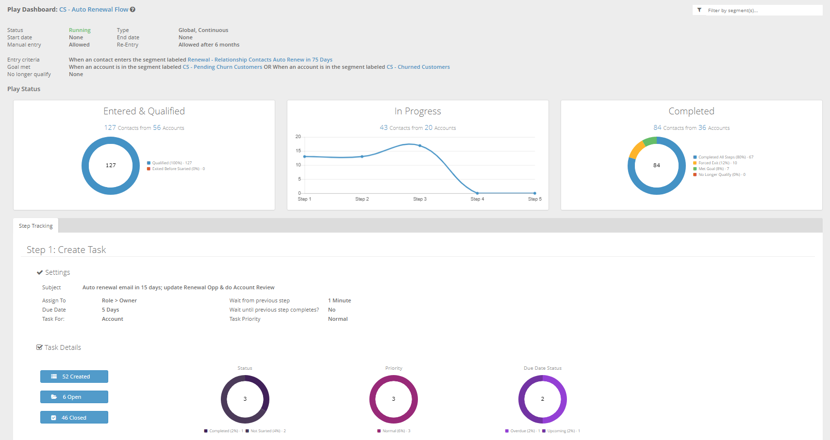Viewport: 830px width, 440px height.
Task: Click the Play Status heading
Action: [x=24, y=89]
